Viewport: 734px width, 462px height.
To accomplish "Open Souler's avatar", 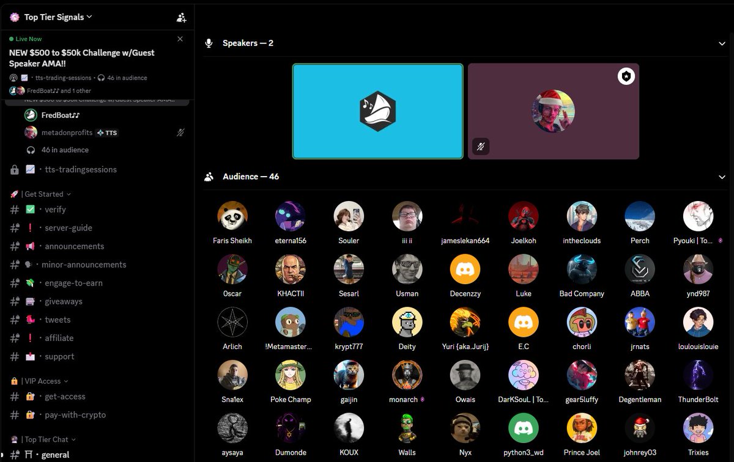I will pos(349,216).
